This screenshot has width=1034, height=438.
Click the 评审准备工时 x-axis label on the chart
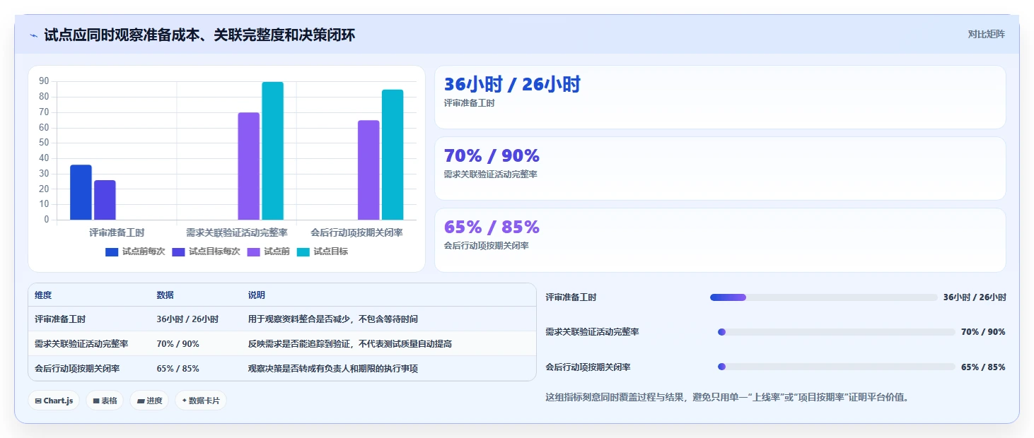(x=117, y=232)
